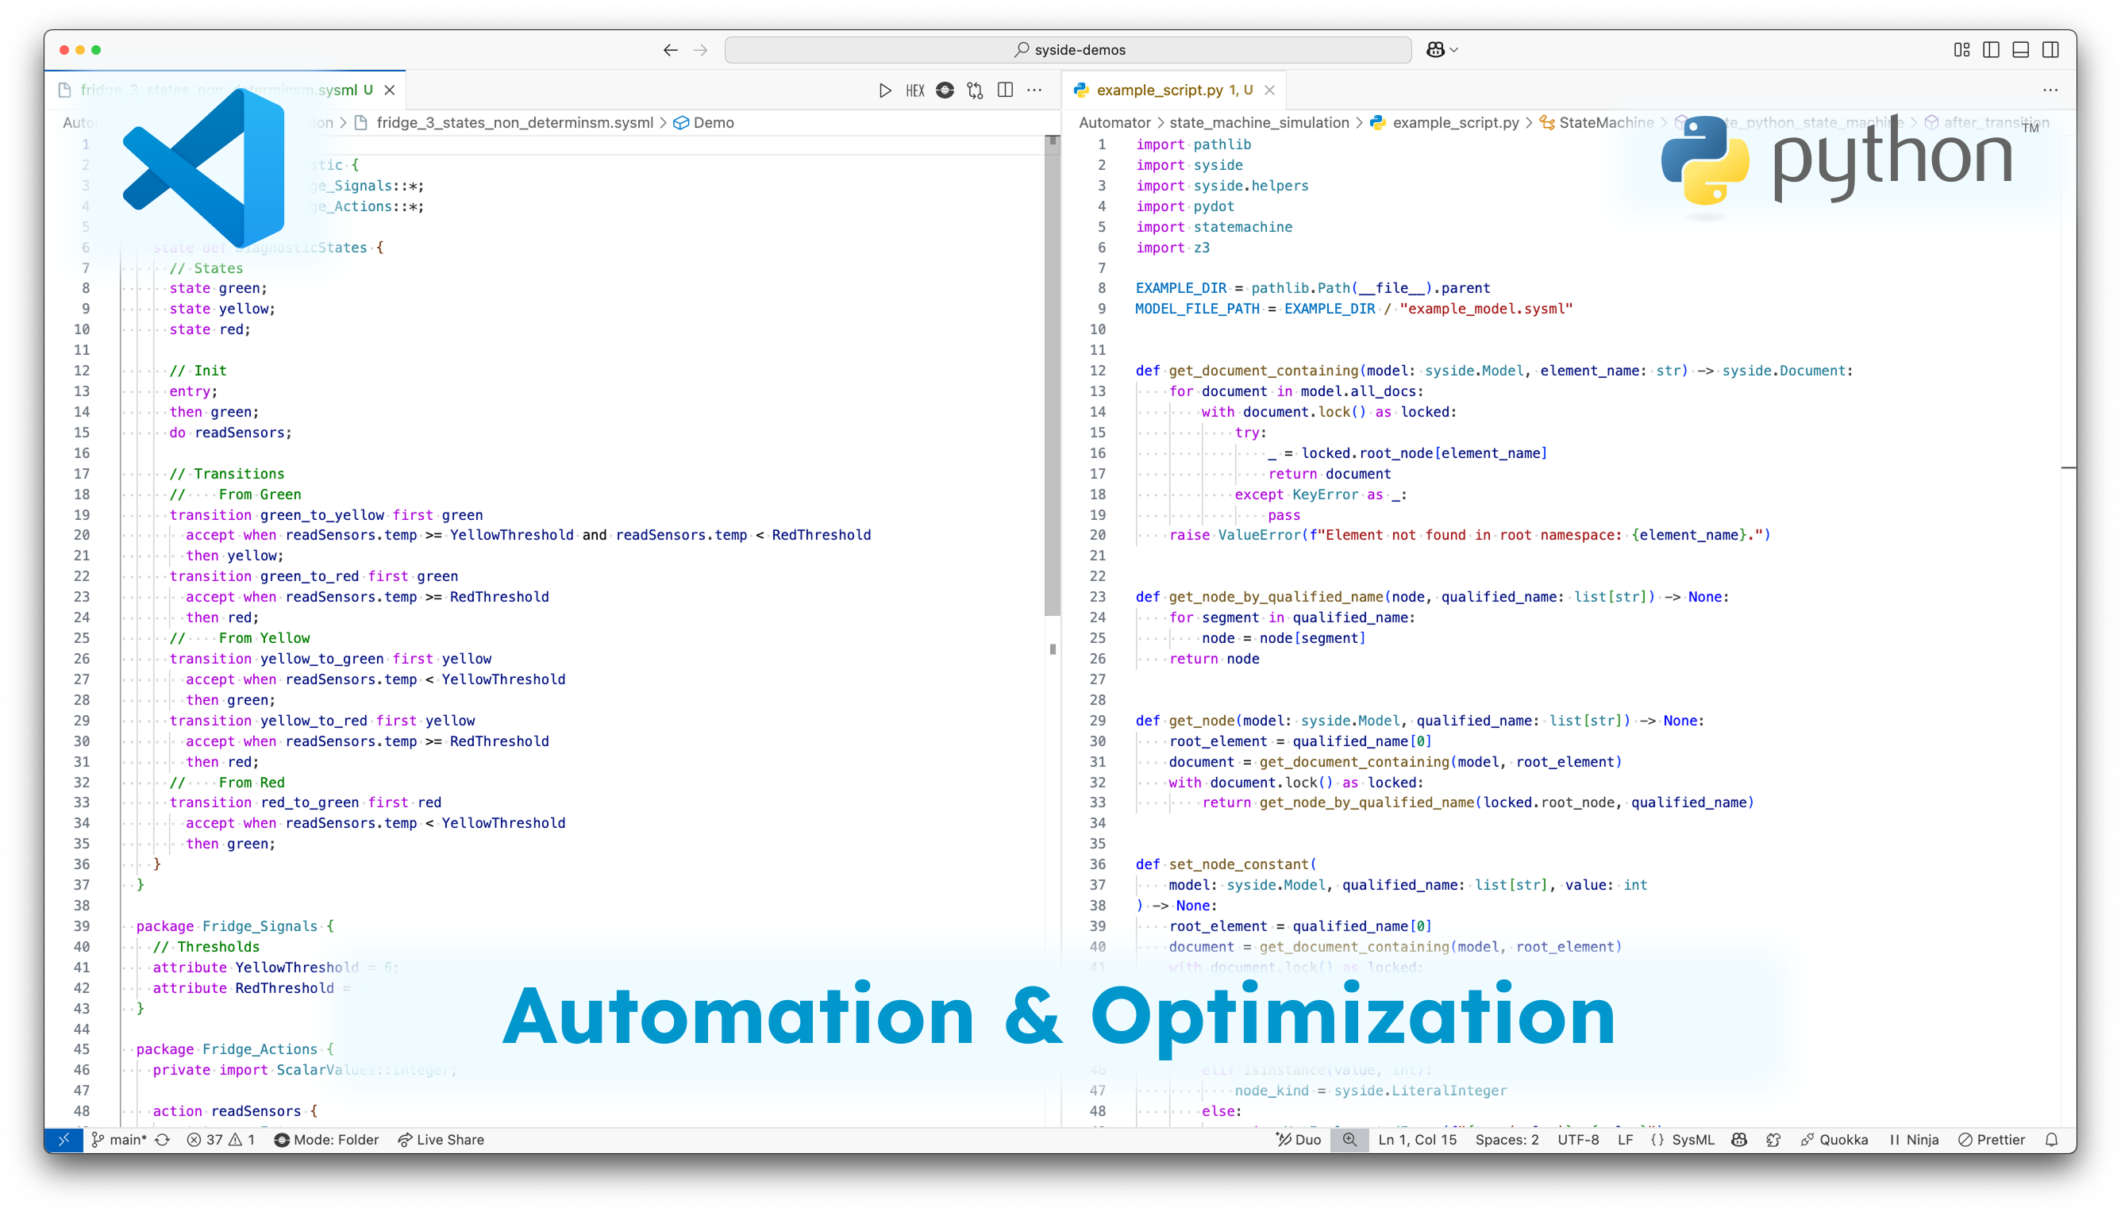2121x1212 pixels.
Task: Click the zoom magnifier status bar icon
Action: point(1349,1140)
